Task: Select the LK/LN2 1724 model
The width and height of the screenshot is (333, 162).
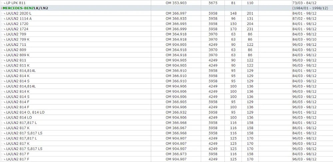Action: click(17, 29)
